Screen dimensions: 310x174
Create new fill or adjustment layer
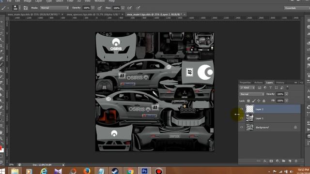[x=278, y=161]
